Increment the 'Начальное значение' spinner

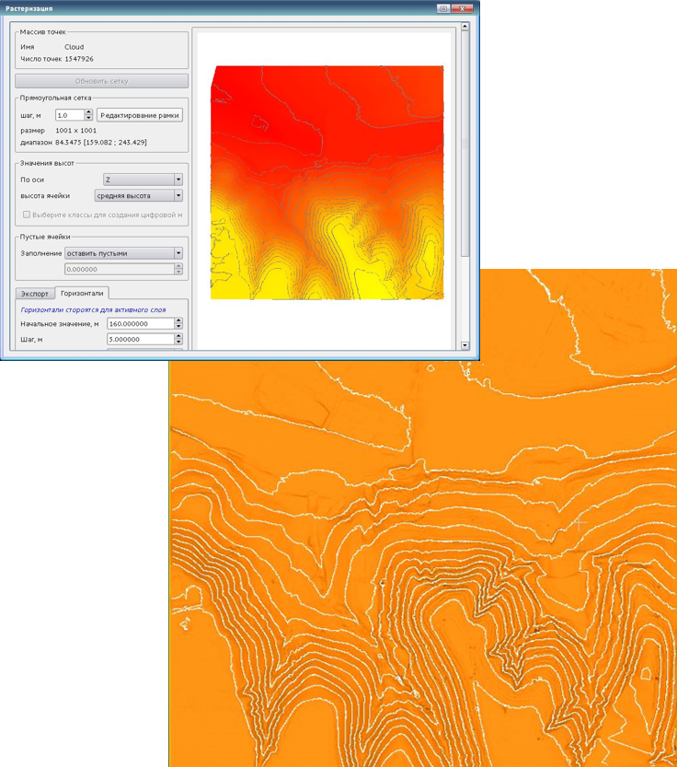tap(178, 321)
